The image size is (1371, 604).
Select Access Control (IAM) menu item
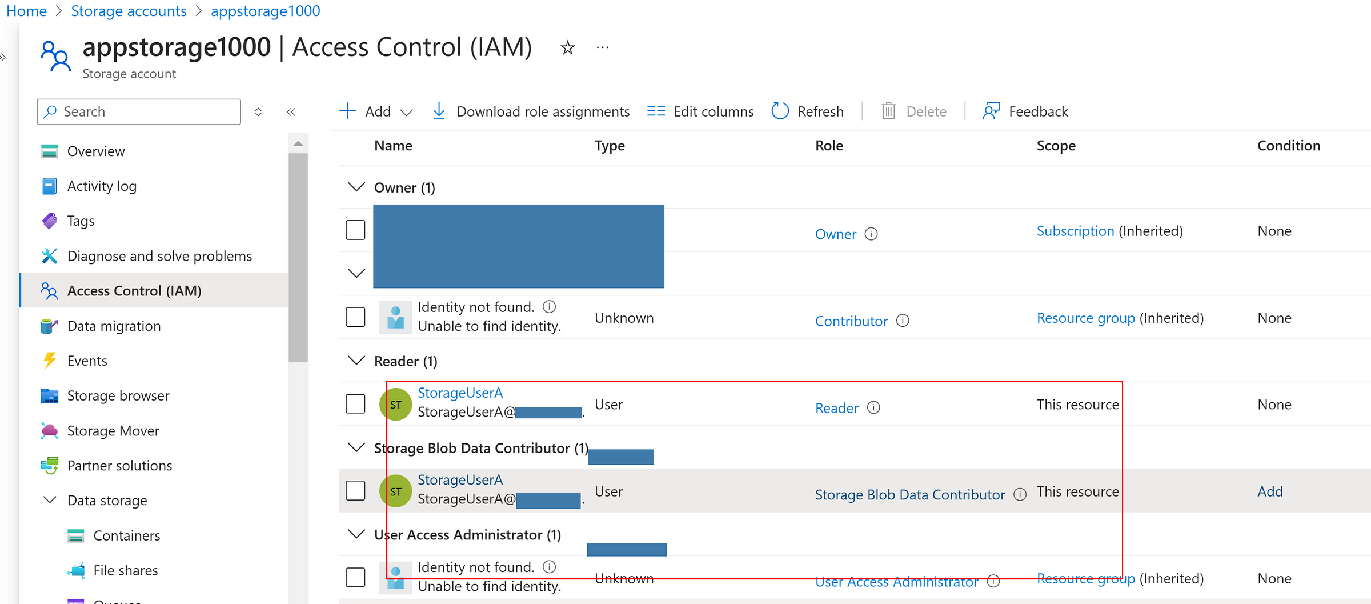point(154,291)
